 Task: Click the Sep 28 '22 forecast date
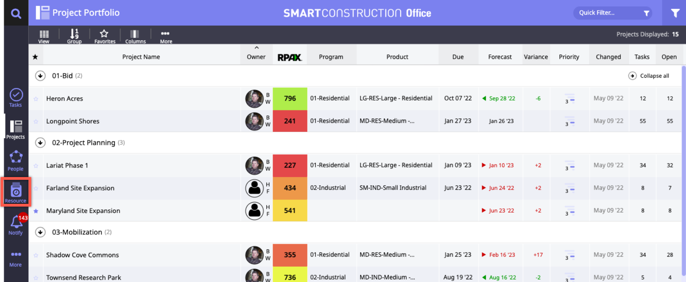click(x=502, y=98)
